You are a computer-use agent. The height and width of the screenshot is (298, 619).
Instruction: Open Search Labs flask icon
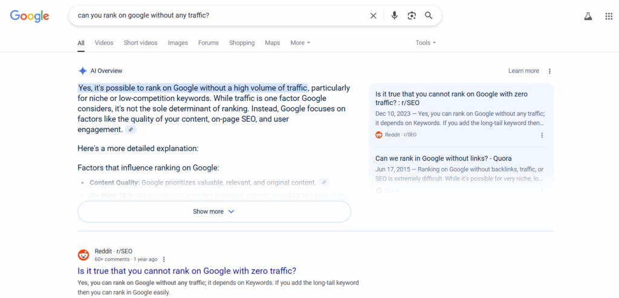(588, 16)
